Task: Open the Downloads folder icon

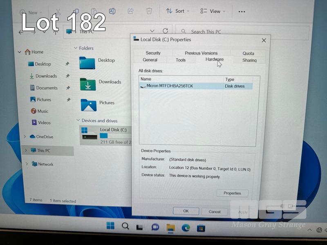Action: click(88, 84)
